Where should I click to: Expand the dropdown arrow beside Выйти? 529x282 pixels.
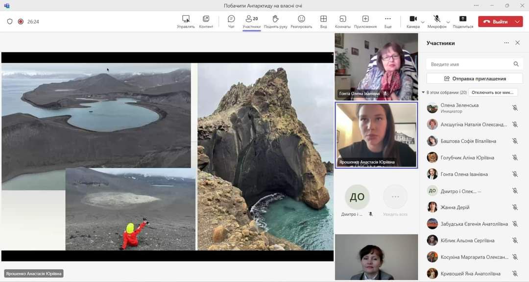click(x=518, y=22)
